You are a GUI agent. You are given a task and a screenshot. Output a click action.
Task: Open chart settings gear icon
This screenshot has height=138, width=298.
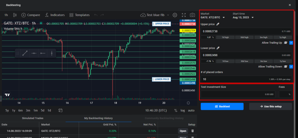click(175, 15)
